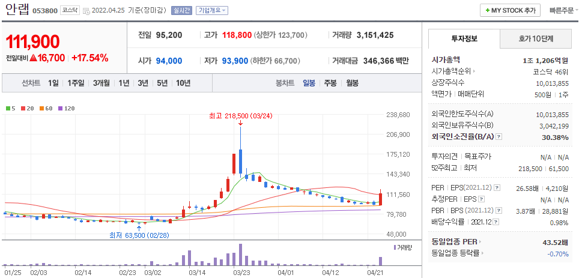Click the red up triangle by 16,700
Screen dimensions: 582x278
[33, 58]
